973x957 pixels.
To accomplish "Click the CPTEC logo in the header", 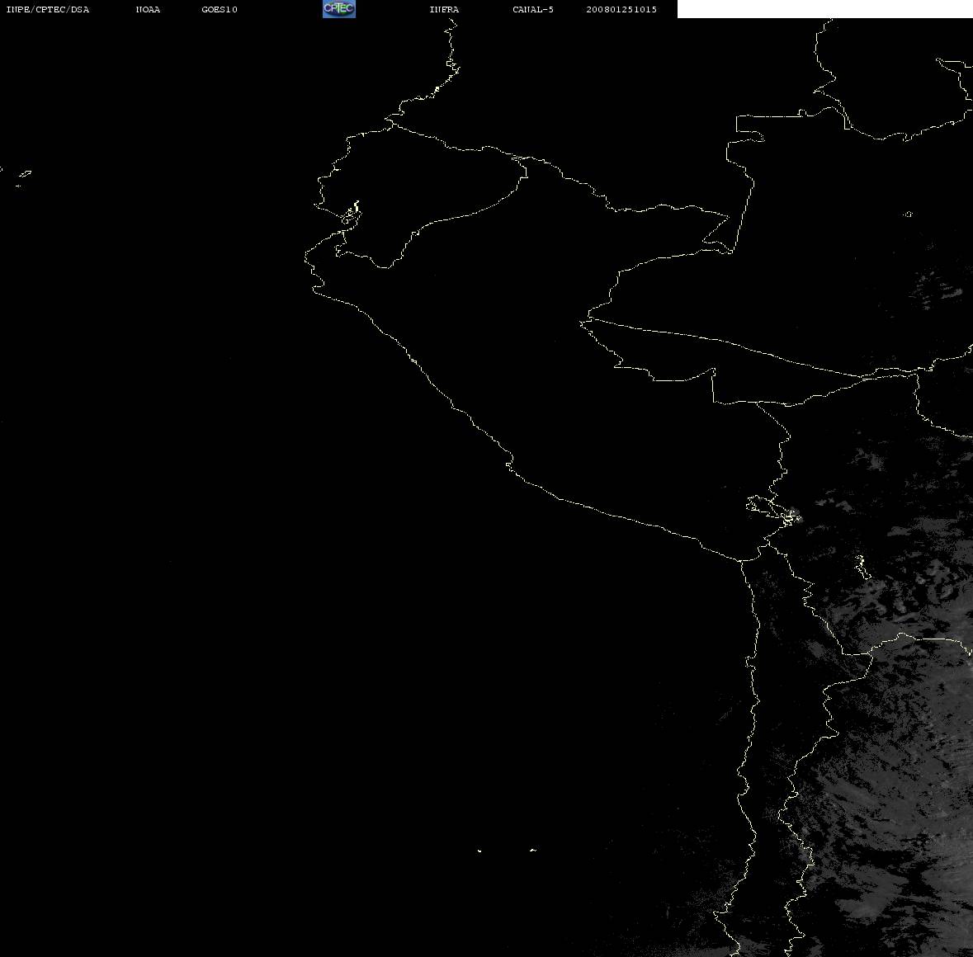I will click(339, 9).
